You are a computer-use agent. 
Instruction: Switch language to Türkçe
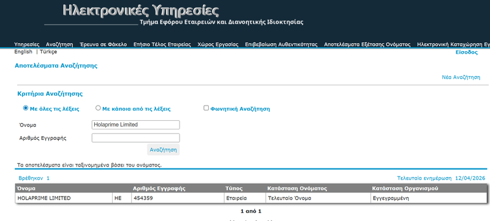pyautogui.click(x=48, y=52)
